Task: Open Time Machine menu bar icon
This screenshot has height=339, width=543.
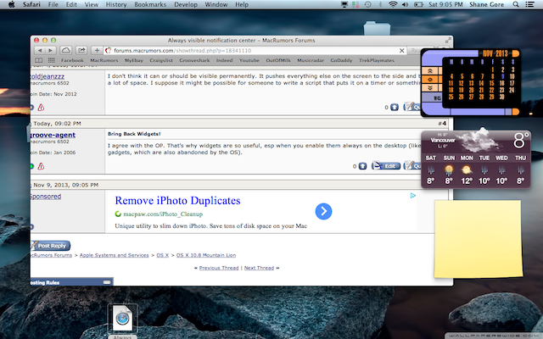Action: pyautogui.click(x=367, y=4)
